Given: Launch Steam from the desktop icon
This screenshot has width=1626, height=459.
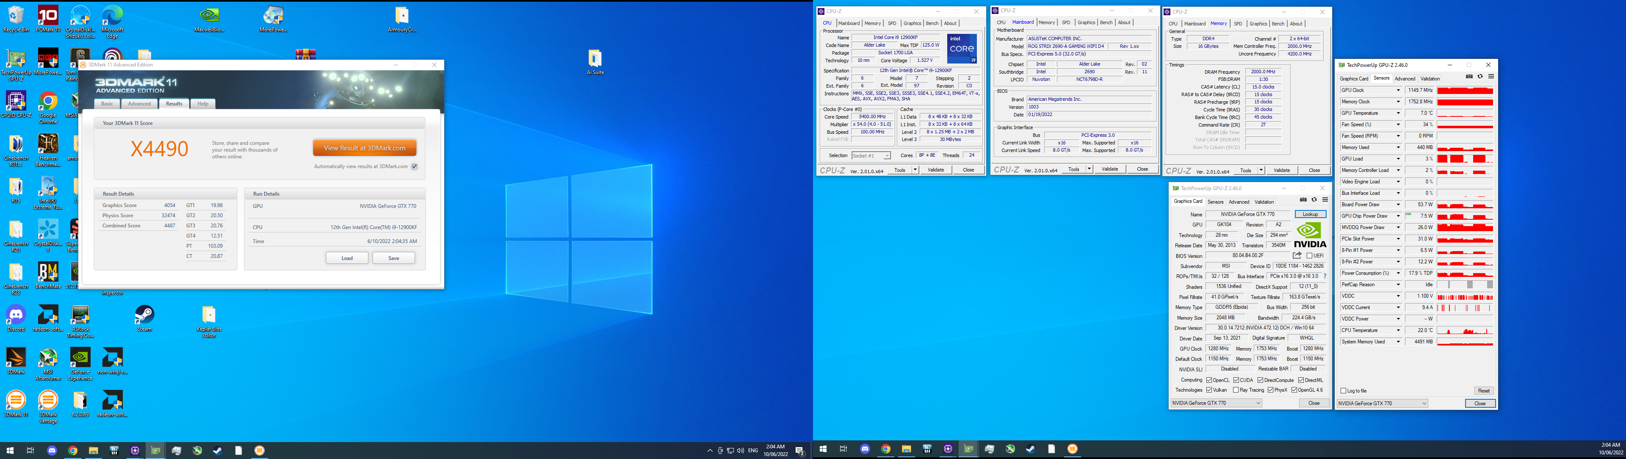Looking at the screenshot, I should click(144, 319).
